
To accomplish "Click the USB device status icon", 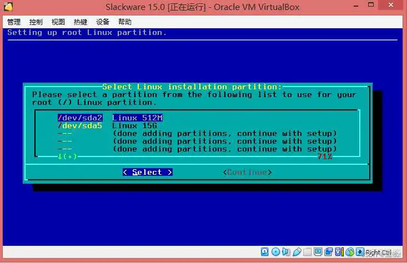I will pos(297,251).
